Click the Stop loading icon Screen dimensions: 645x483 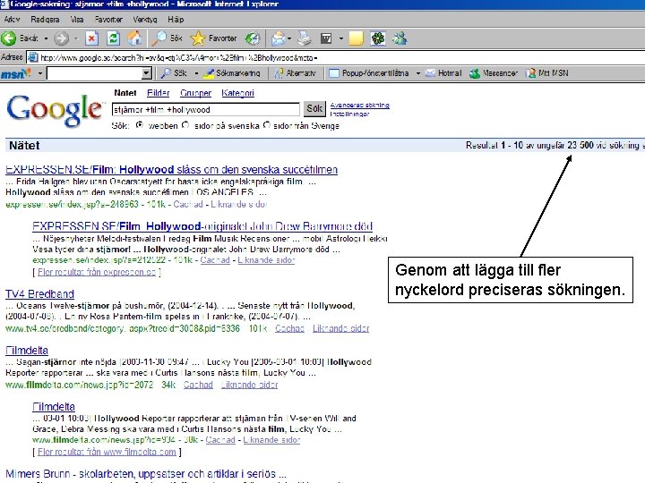tap(91, 38)
